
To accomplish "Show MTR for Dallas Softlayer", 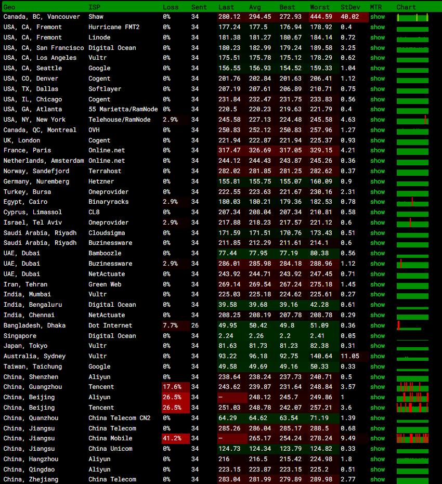I will coord(378,89).
